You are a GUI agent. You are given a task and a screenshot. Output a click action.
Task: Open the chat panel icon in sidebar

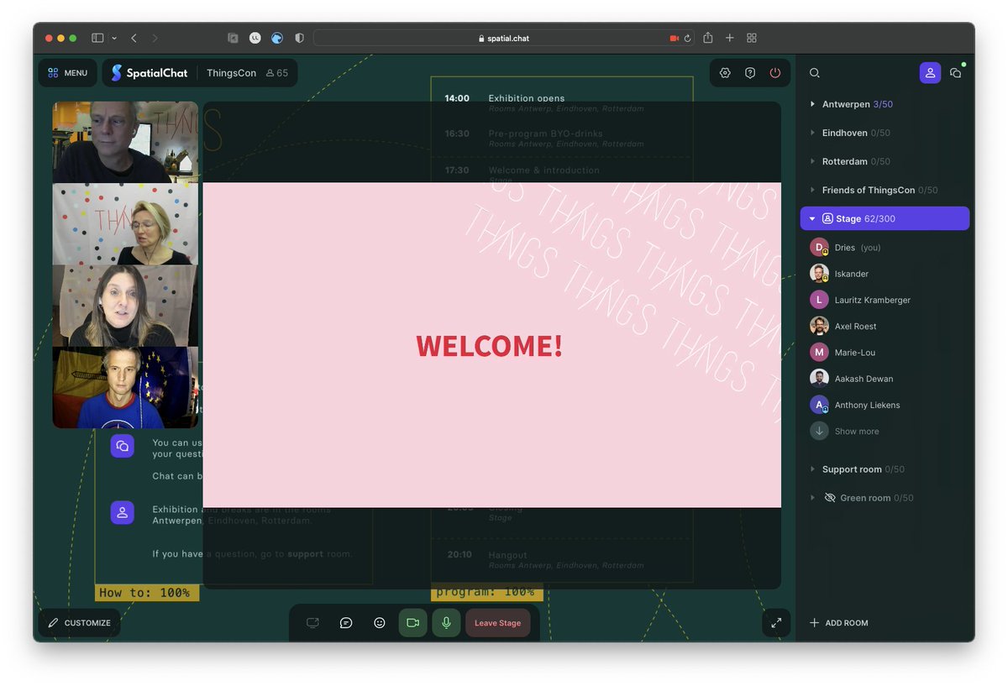click(x=956, y=73)
